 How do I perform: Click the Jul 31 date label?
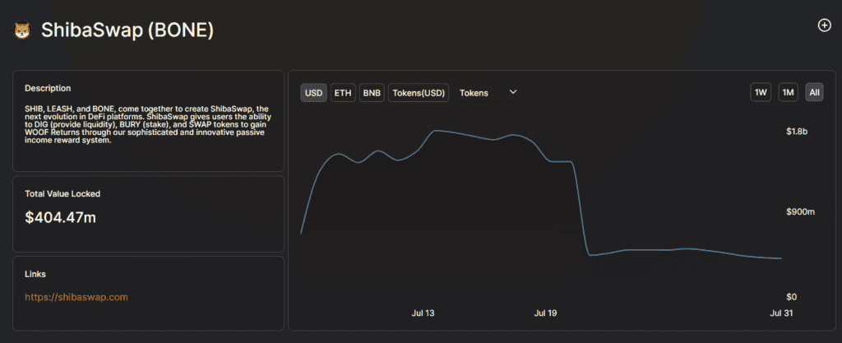coord(781,313)
